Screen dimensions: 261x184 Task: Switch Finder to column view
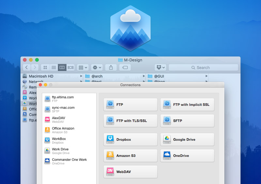tap(62, 68)
